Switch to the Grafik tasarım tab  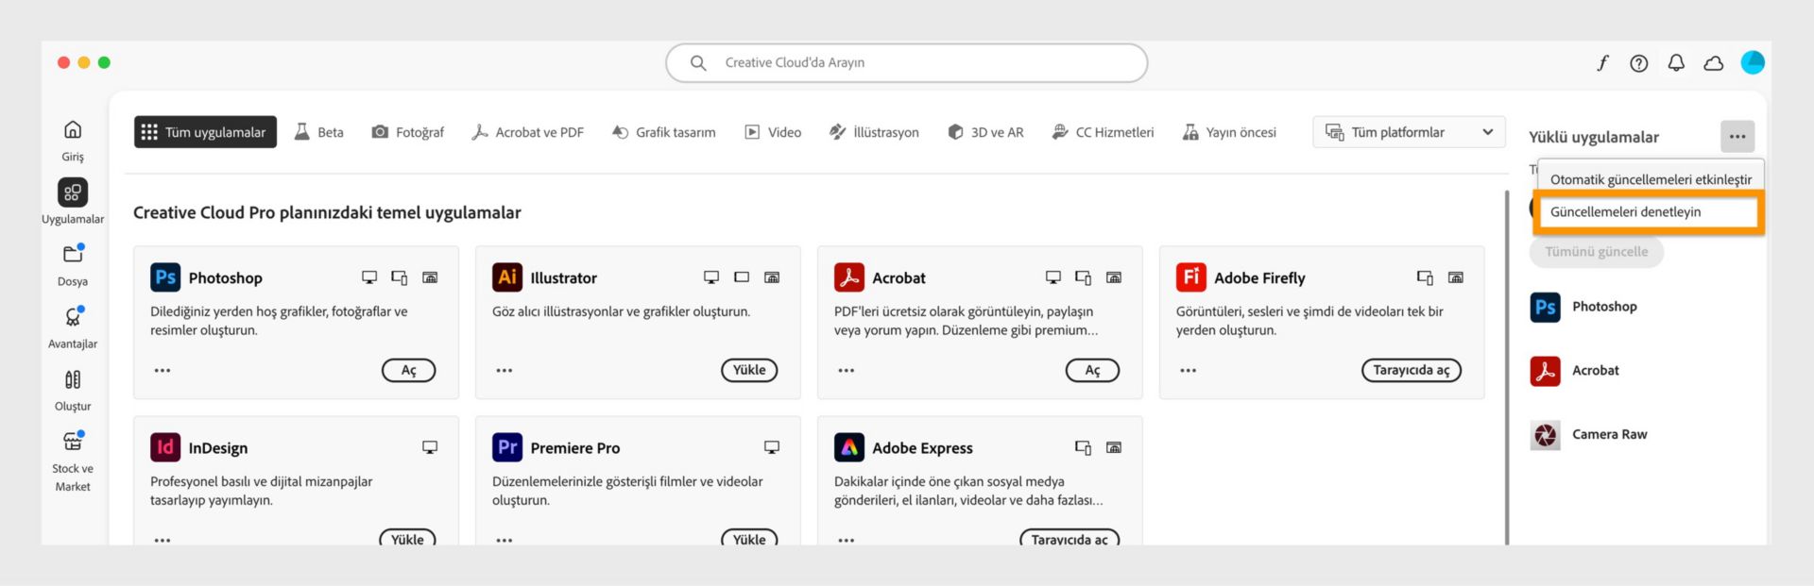coord(663,132)
